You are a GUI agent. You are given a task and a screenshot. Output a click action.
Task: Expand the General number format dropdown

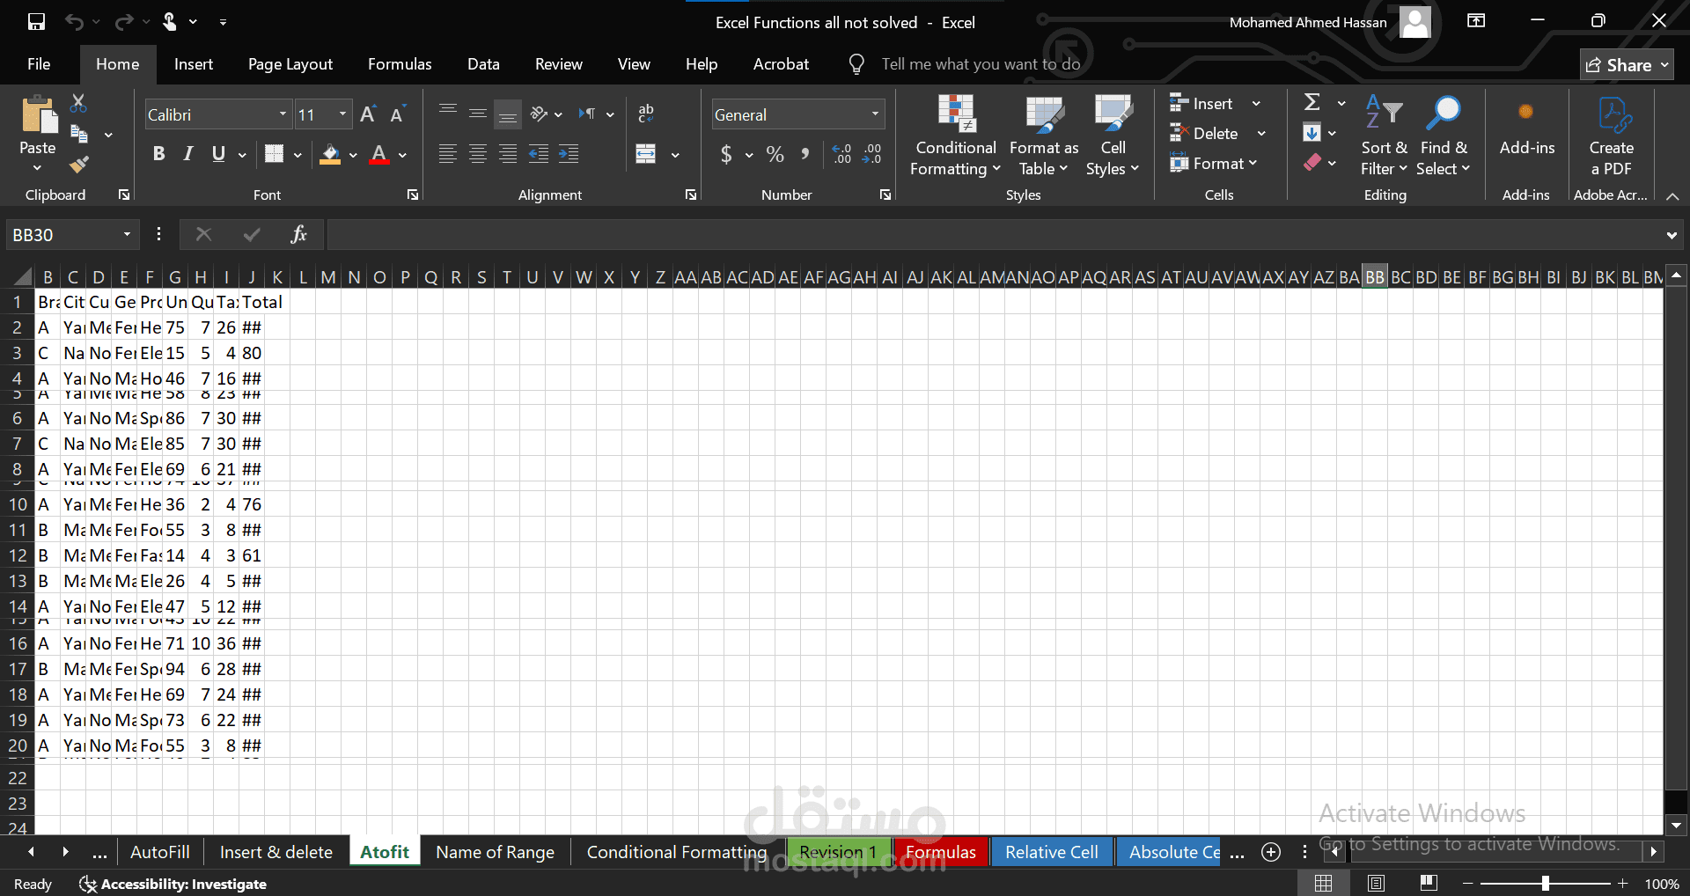875,114
